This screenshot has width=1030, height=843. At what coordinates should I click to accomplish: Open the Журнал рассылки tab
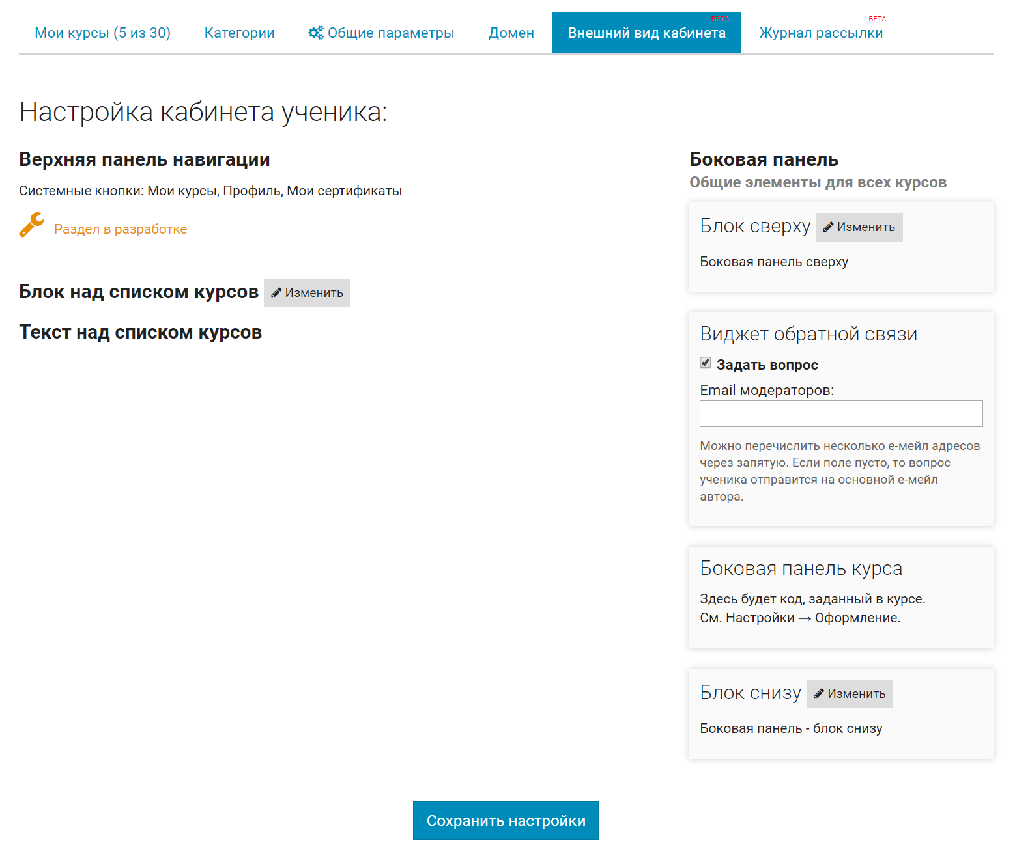tap(821, 33)
